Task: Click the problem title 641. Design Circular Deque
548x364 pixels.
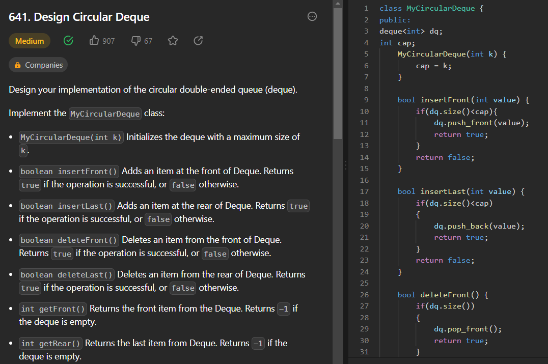Action: click(79, 17)
